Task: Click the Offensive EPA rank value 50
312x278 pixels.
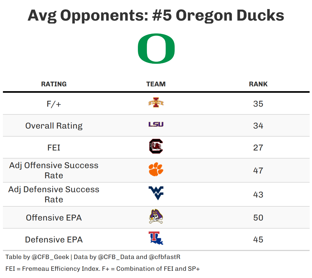Action: (258, 218)
